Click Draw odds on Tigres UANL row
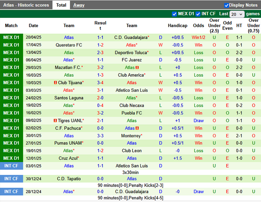 198,121
